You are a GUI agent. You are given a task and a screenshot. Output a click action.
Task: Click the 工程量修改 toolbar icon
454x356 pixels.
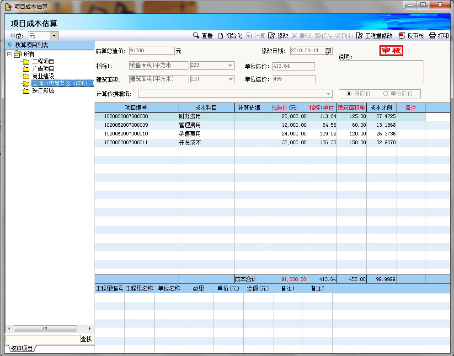(359, 36)
